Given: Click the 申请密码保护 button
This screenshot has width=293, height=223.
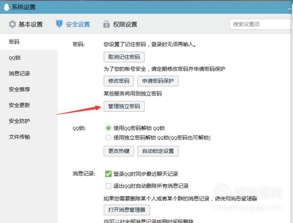Looking at the screenshot, I should click(158, 81).
